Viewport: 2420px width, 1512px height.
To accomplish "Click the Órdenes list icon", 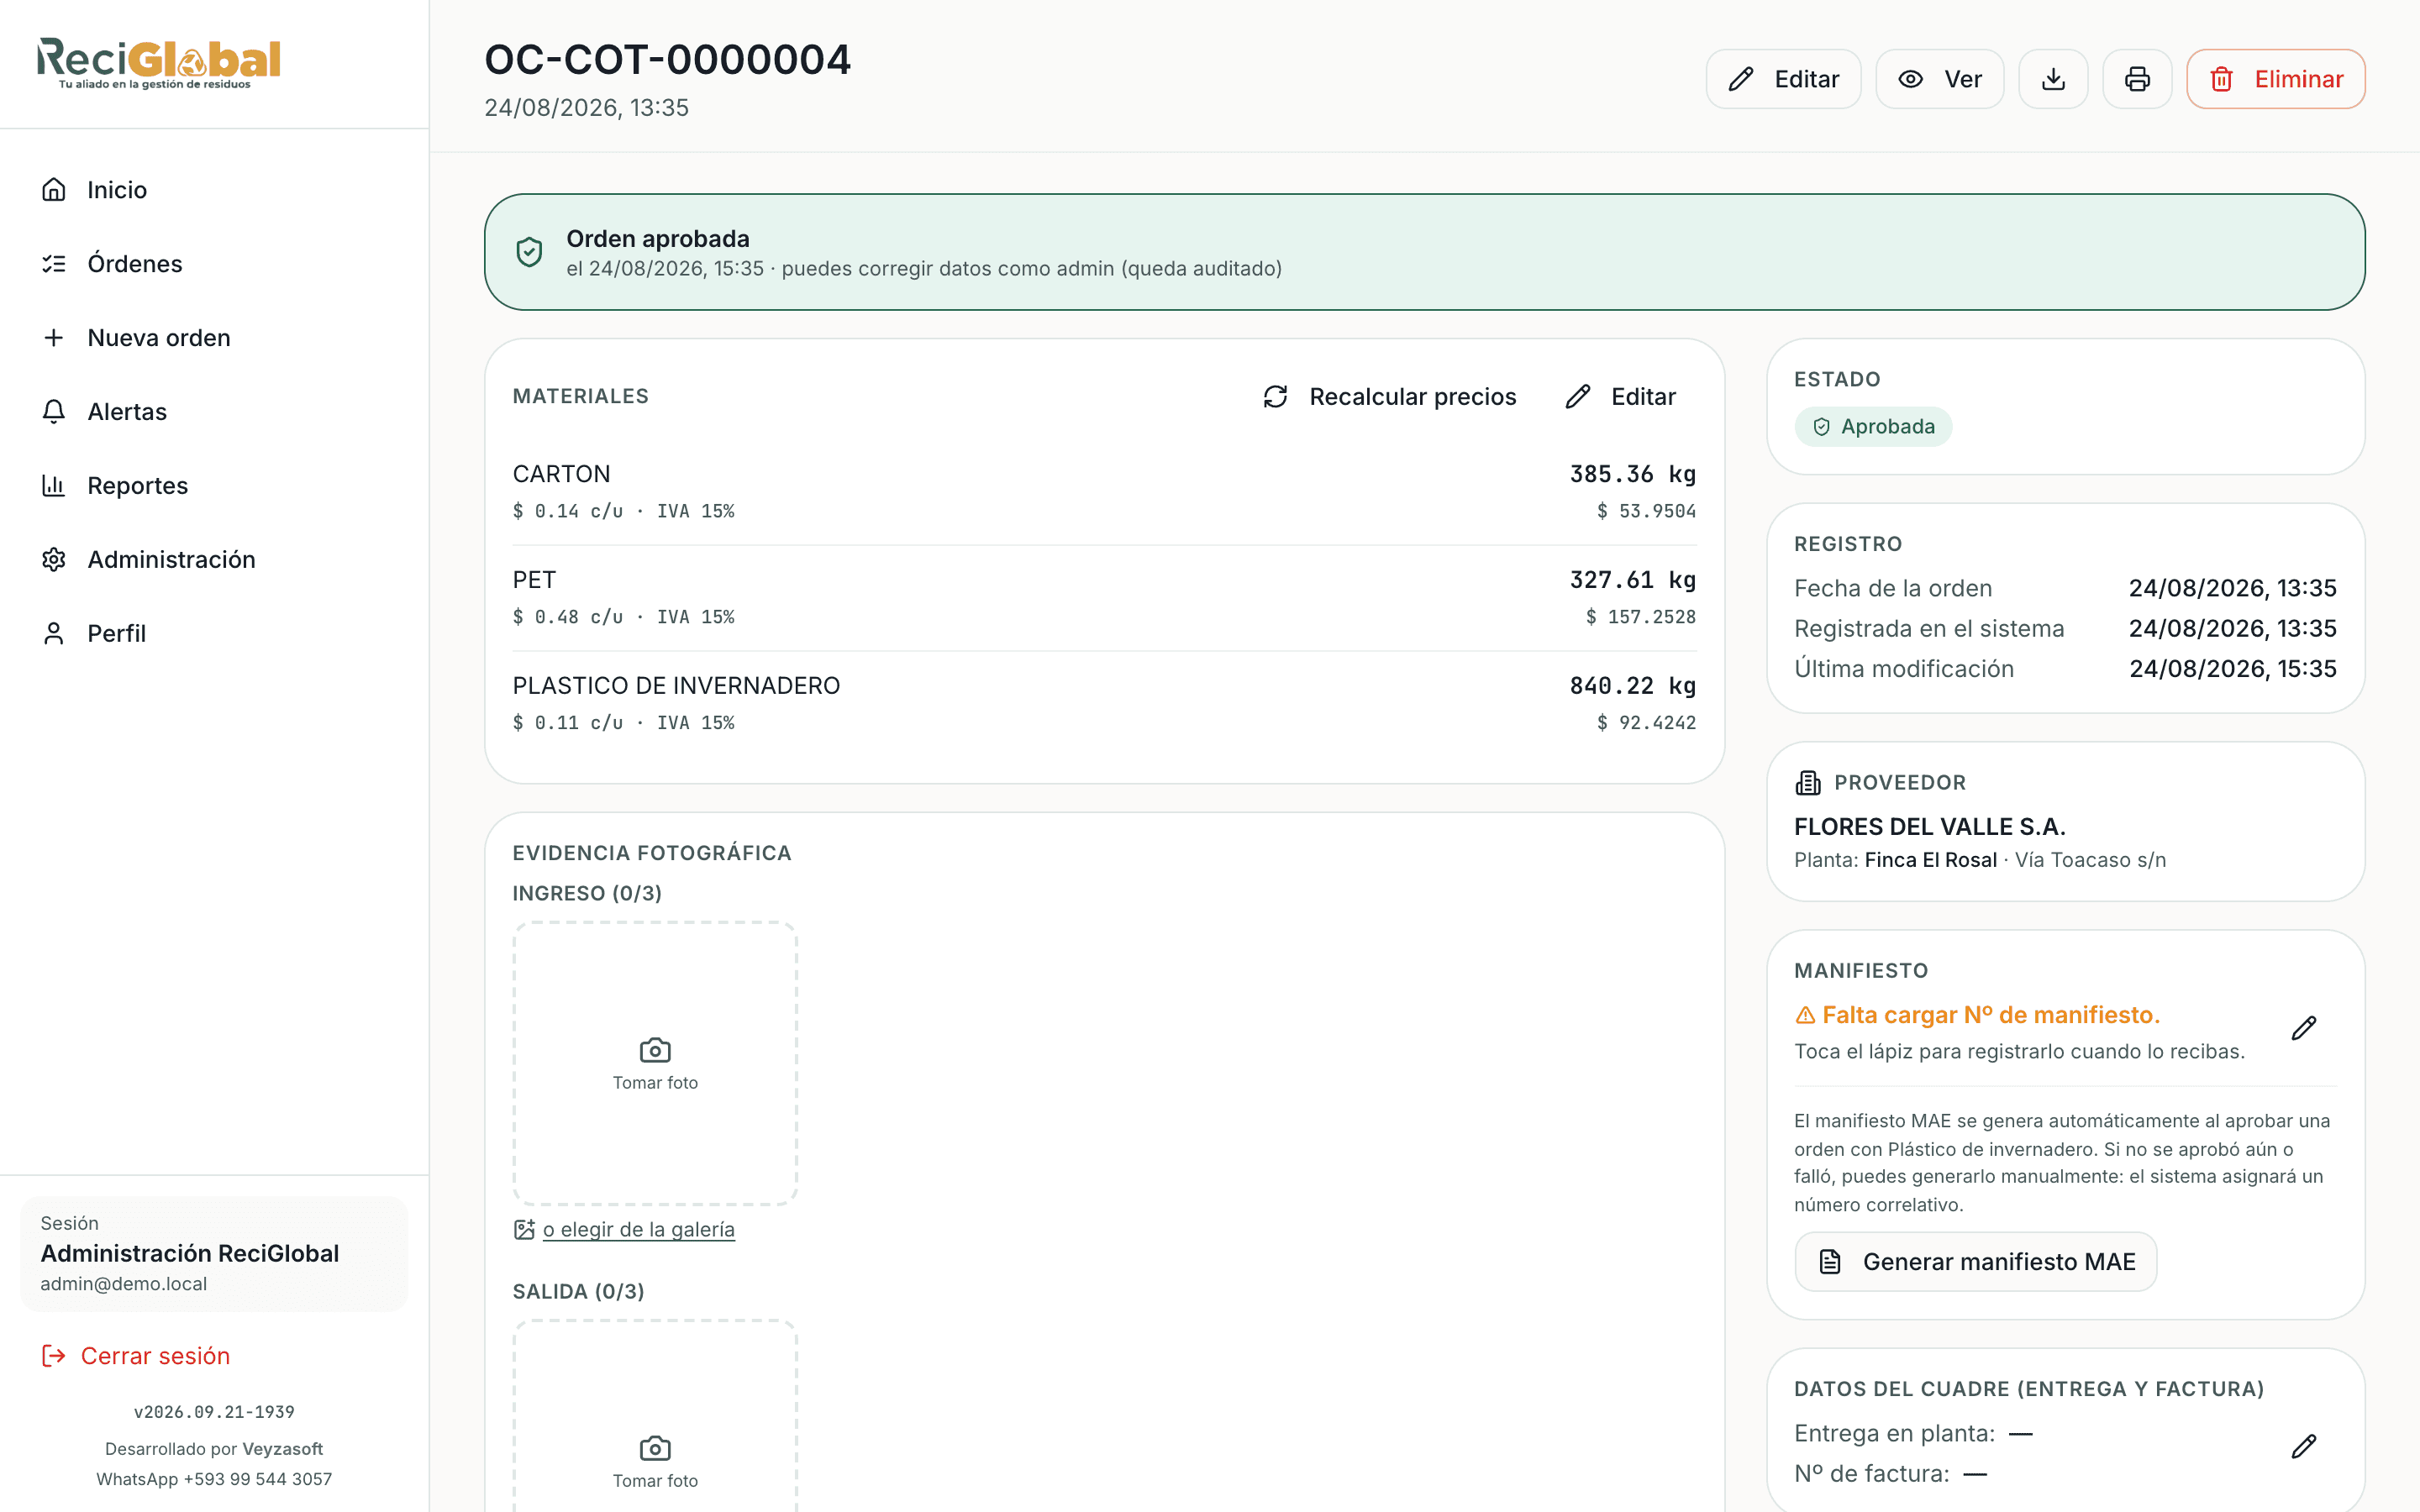I will click(x=54, y=264).
